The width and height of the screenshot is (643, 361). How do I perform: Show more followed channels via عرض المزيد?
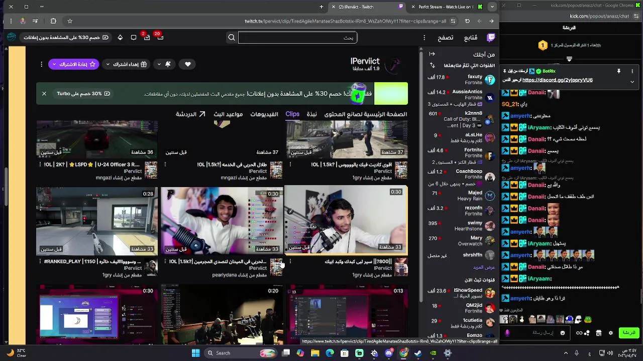[x=484, y=267]
